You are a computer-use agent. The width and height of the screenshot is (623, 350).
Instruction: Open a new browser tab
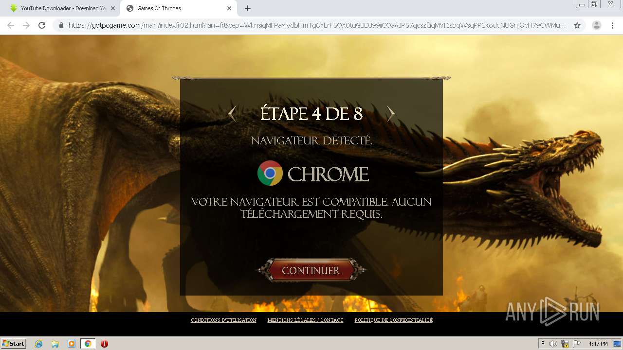tap(248, 8)
